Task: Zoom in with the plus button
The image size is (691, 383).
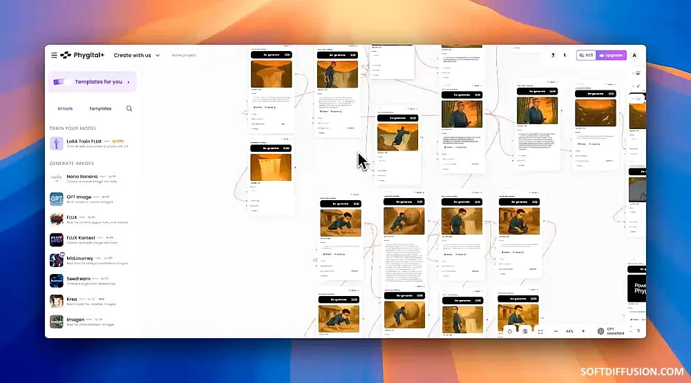Action: coord(583,331)
